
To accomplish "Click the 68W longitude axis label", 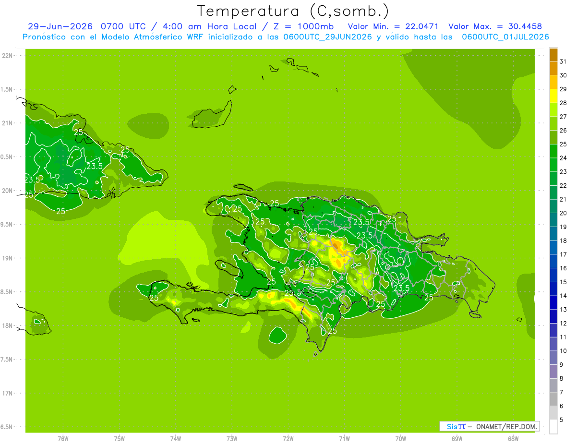I will 513,439.
